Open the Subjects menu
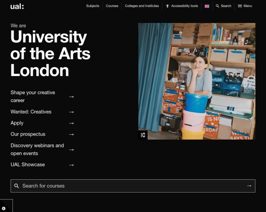This screenshot has width=266, height=212. tap(93, 6)
